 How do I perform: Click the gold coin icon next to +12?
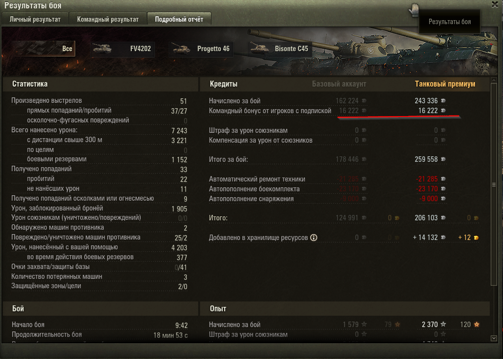[x=476, y=238]
